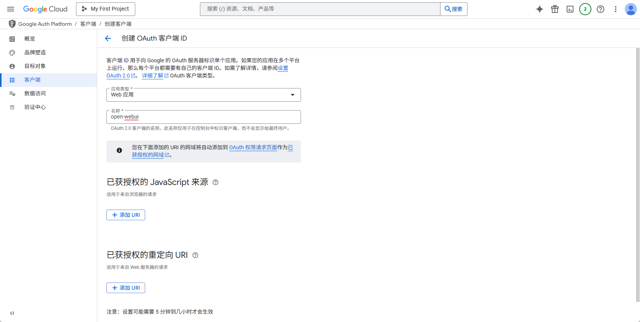The height and width of the screenshot is (322, 640).
Task: Open the OAuth 权限请求页面 link
Action: (253, 147)
